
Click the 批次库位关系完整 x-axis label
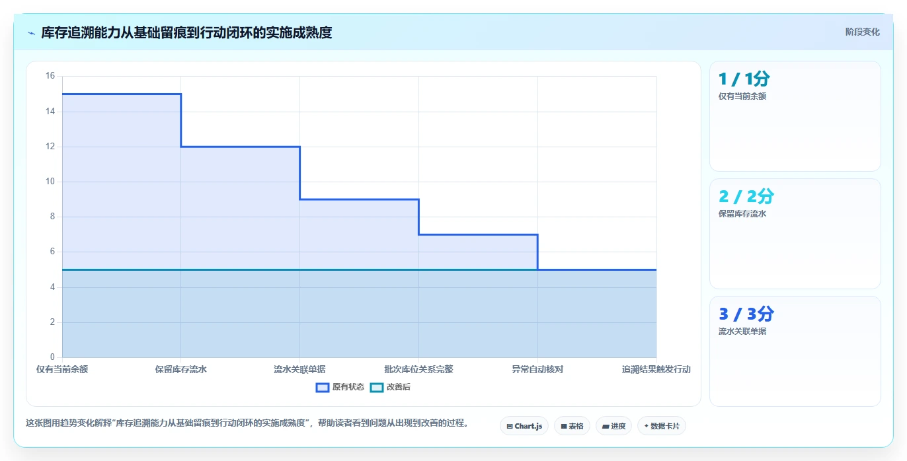(418, 369)
